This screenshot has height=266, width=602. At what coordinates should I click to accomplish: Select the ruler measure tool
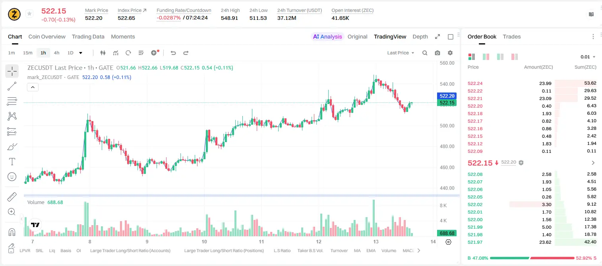(12, 197)
